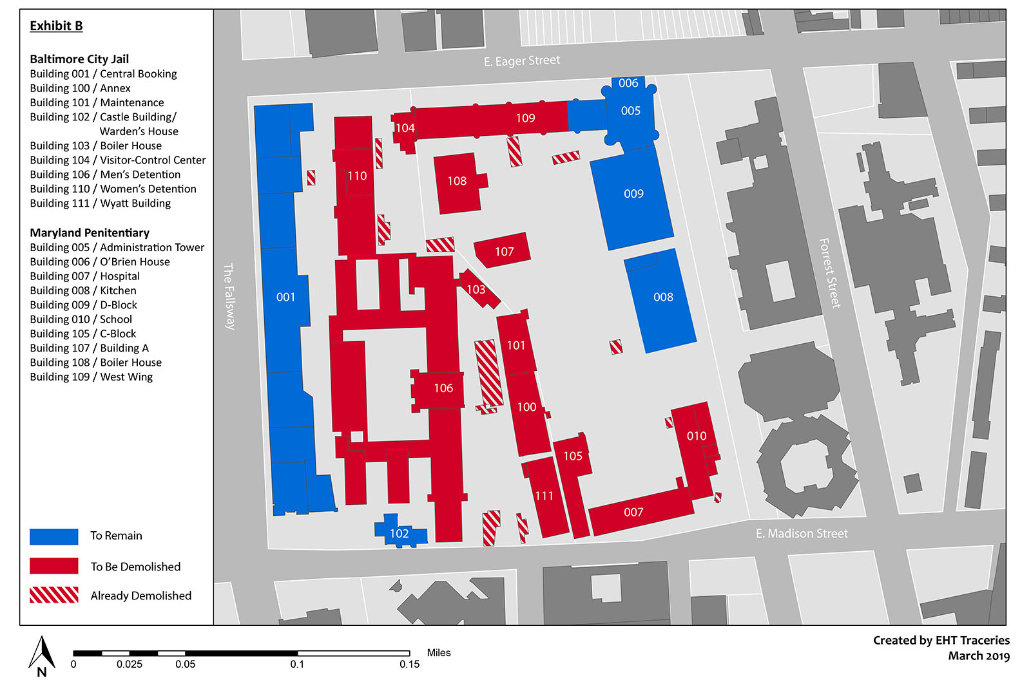This screenshot has width=1031, height=687.
Task: Click "Building 001 / Central Booking" list entry
Action: 103,74
